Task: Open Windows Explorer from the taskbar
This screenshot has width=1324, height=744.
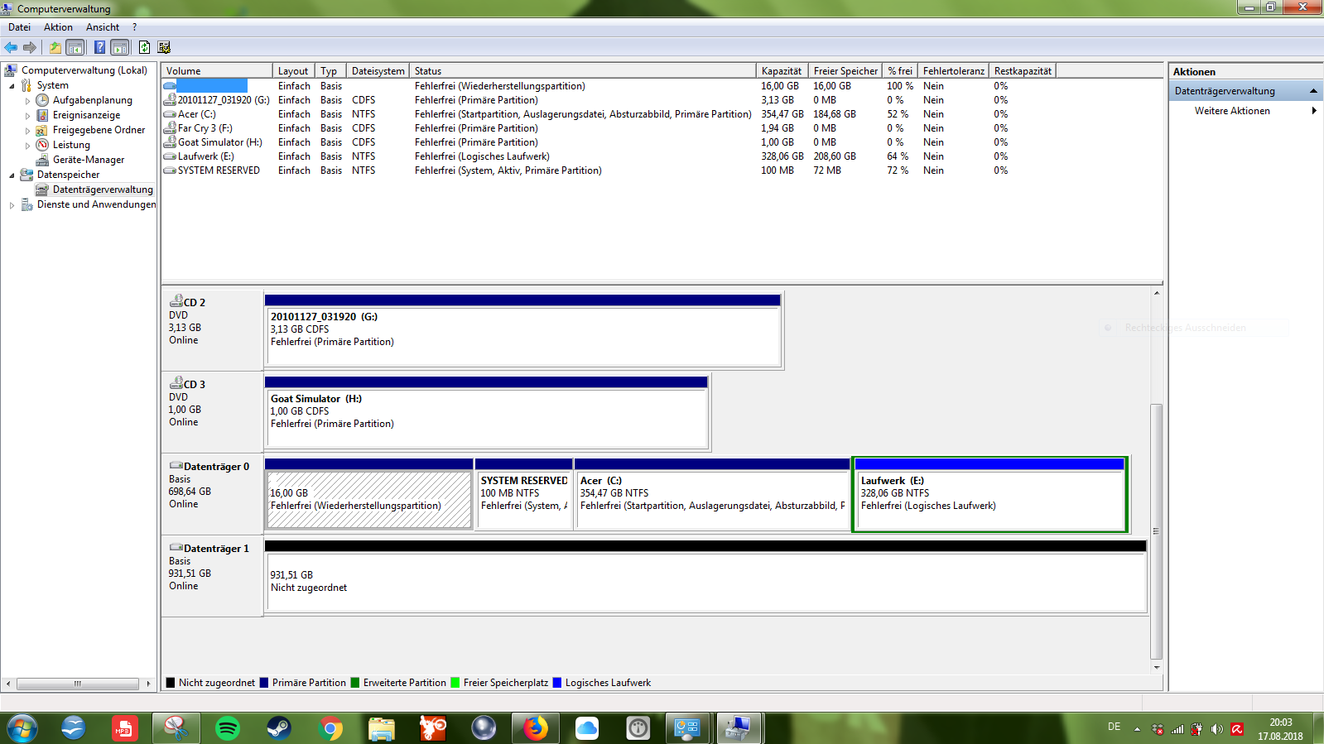Action: (x=382, y=728)
